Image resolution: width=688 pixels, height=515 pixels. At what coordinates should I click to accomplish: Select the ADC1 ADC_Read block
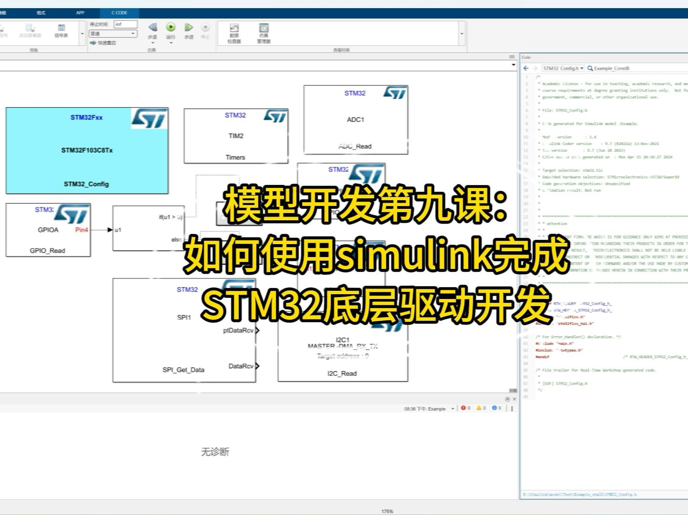click(355, 120)
